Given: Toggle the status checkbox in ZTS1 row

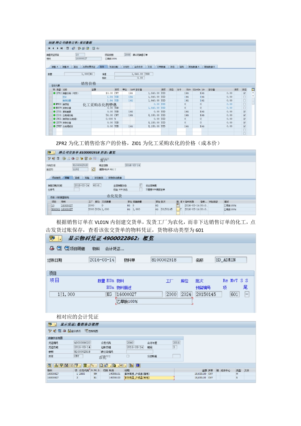Looking at the screenshot, I should [244, 112].
